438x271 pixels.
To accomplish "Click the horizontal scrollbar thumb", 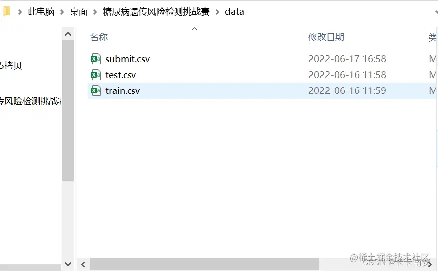I will [x=205, y=264].
